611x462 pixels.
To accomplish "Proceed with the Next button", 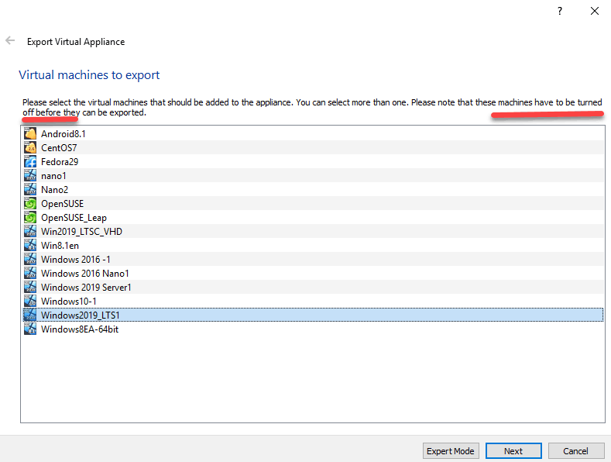I will point(513,451).
